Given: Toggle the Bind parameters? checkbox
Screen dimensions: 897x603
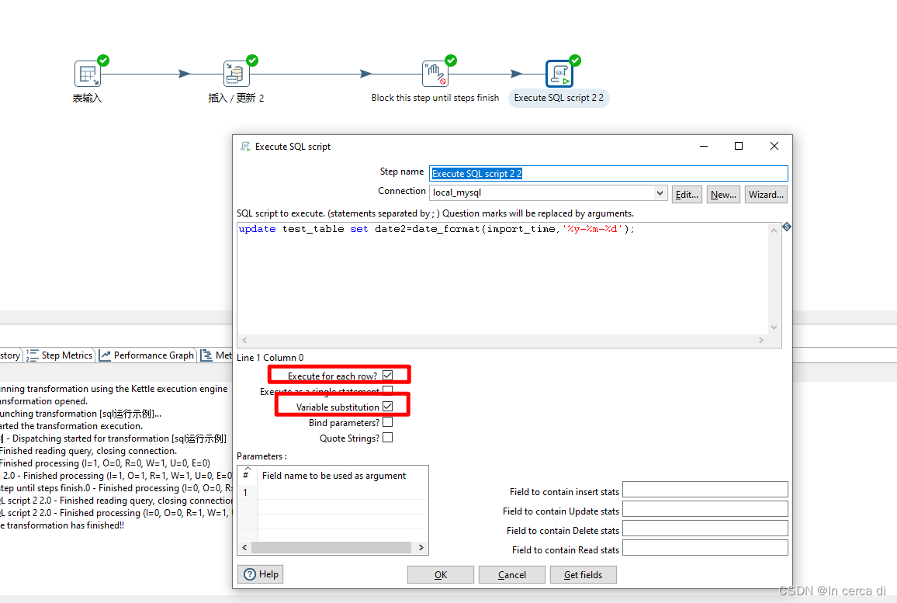Looking at the screenshot, I should tap(387, 422).
